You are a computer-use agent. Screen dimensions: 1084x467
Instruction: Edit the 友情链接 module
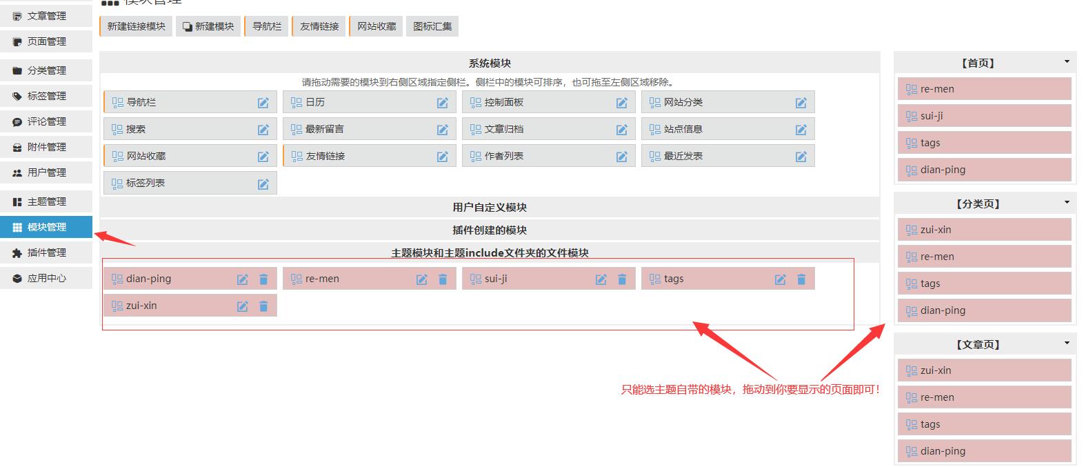(443, 157)
